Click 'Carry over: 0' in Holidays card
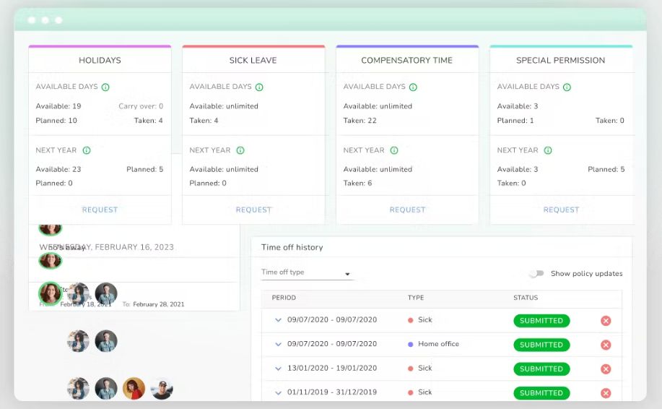 click(141, 106)
